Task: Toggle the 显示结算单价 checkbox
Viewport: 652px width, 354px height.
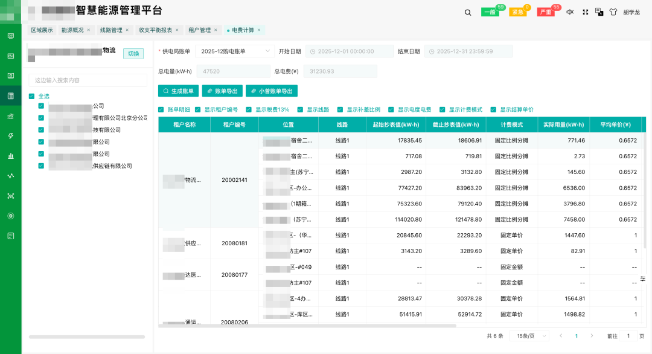Action: [x=493, y=110]
